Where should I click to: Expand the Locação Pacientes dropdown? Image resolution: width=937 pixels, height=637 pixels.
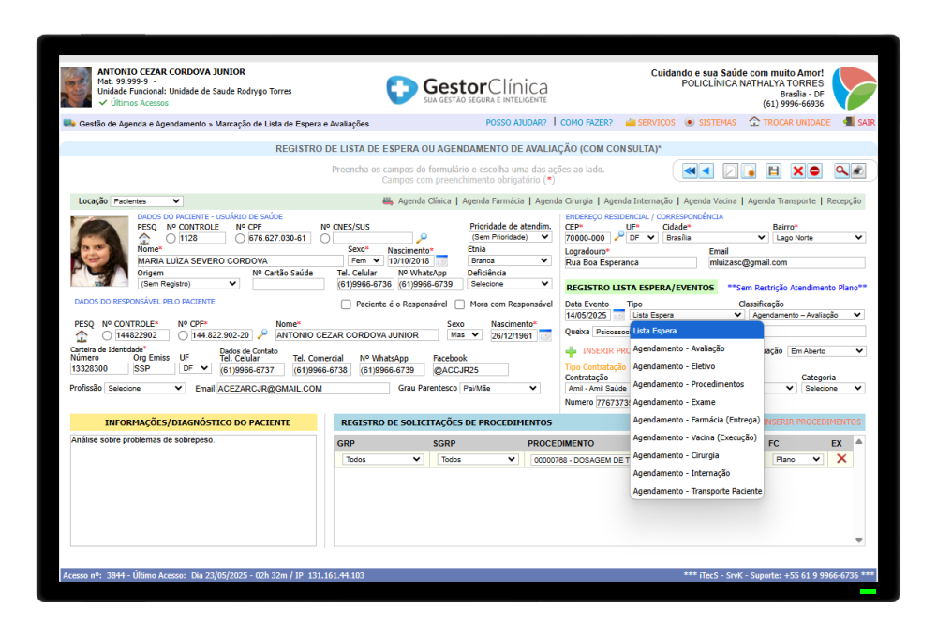click(146, 201)
